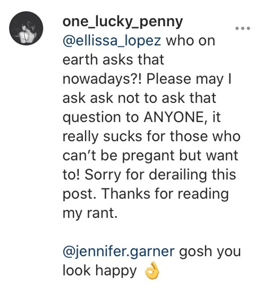Click the phrase "ask ask not to ask that"
258x288 pixels.
pyautogui.click(x=139, y=98)
